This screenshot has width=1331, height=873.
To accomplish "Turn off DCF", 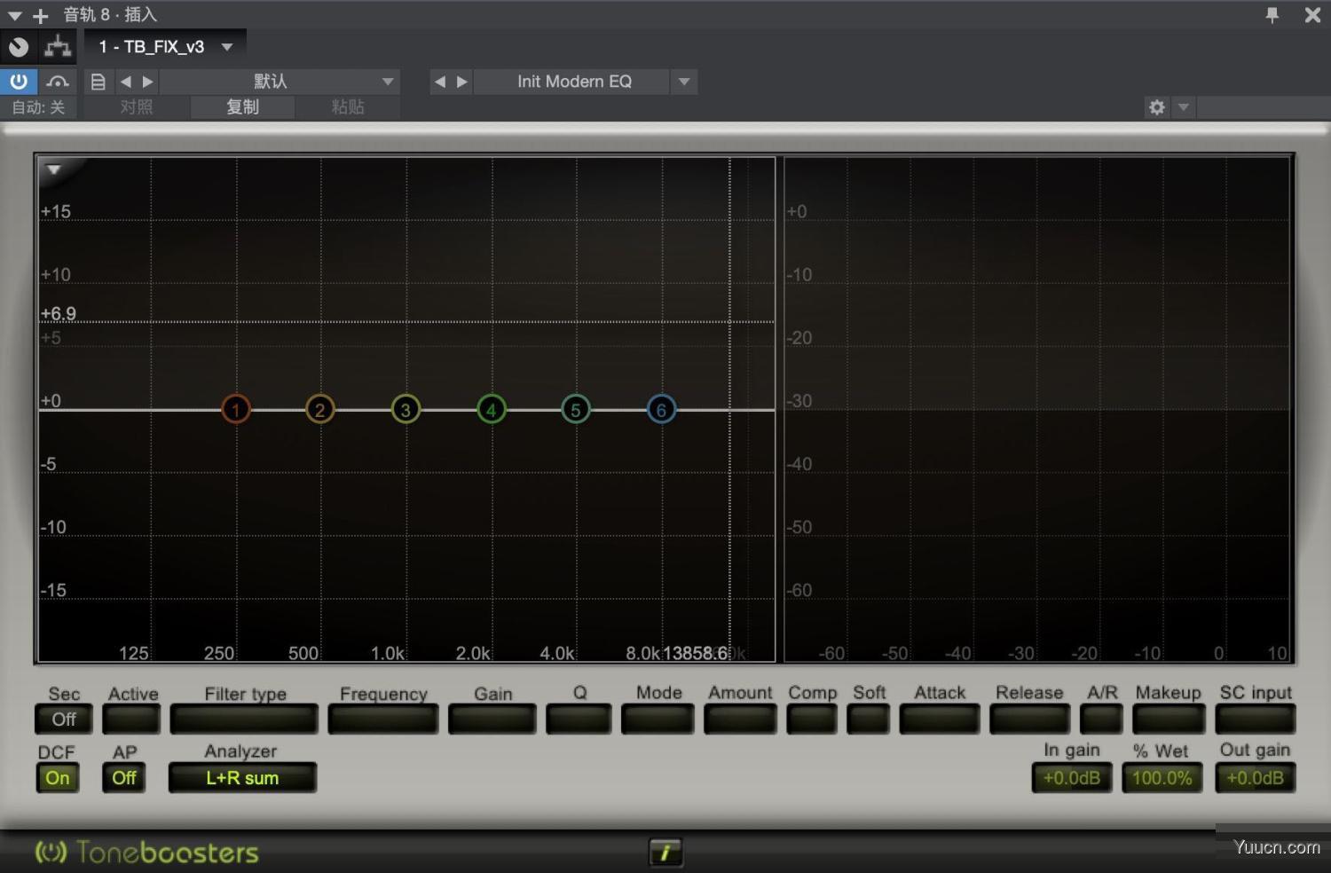I will point(57,777).
